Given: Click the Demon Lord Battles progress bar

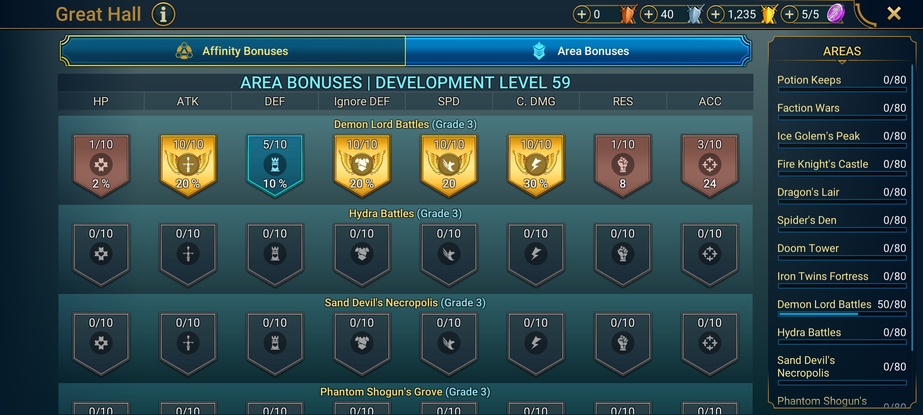Looking at the screenshot, I should [842, 314].
